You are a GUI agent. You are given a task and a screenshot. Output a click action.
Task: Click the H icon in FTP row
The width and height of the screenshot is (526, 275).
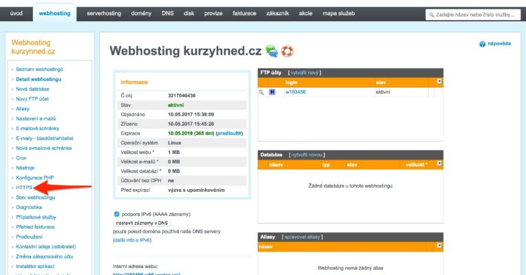coord(272,91)
